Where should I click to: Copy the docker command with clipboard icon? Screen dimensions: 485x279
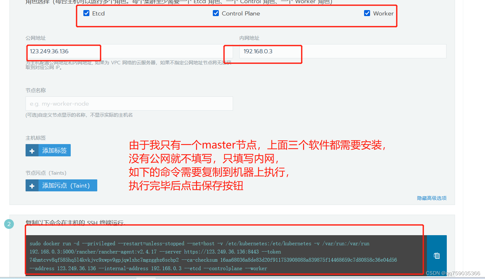click(x=437, y=256)
